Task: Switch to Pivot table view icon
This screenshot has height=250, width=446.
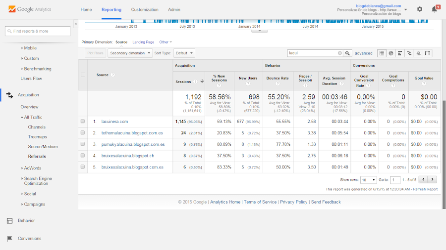Action: [x=428, y=53]
